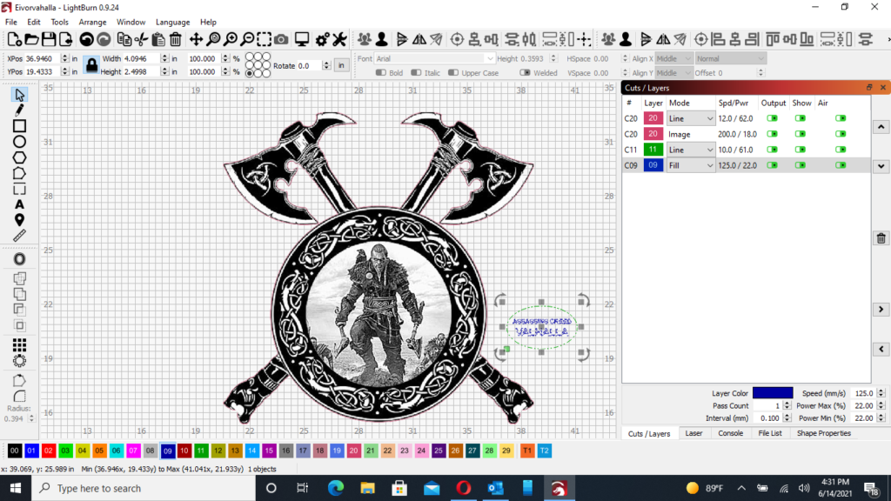Click the Pan/Move view cross-arrows icon
This screenshot has height=501, width=891.
point(196,39)
